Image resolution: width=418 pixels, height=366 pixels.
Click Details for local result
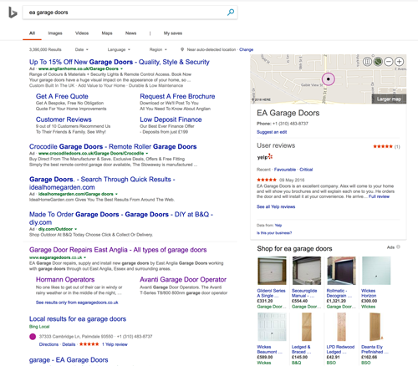(x=69, y=344)
